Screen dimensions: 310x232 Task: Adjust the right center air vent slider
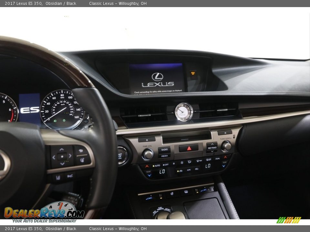coord(222,110)
